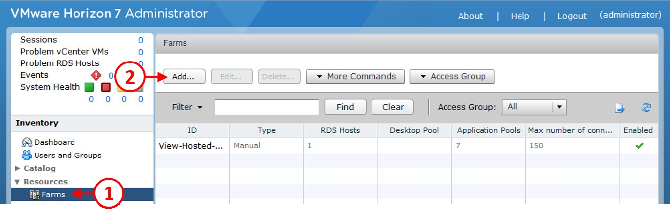670x218 pixels.
Task: Select Users and Groups in Inventory
Action: (x=68, y=156)
